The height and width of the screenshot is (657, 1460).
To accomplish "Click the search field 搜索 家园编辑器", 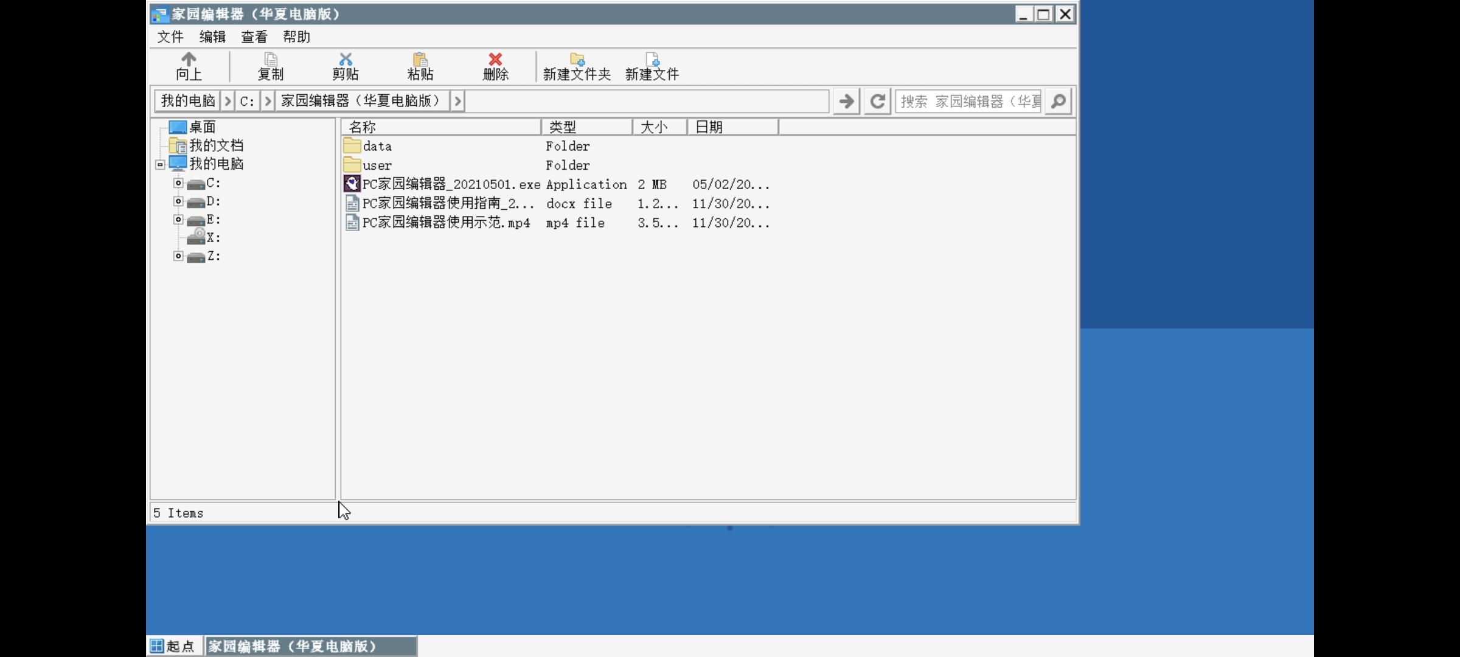I will (970, 101).
